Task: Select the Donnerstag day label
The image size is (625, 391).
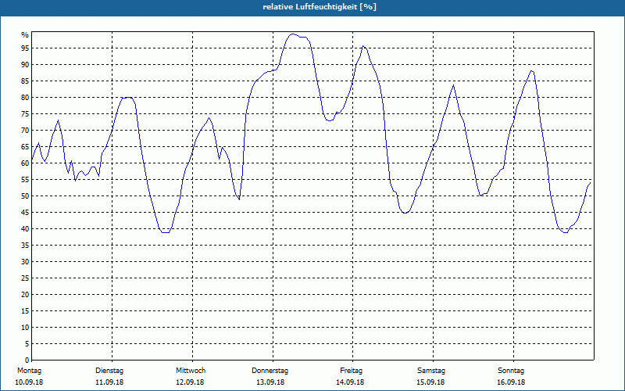Action: [270, 371]
